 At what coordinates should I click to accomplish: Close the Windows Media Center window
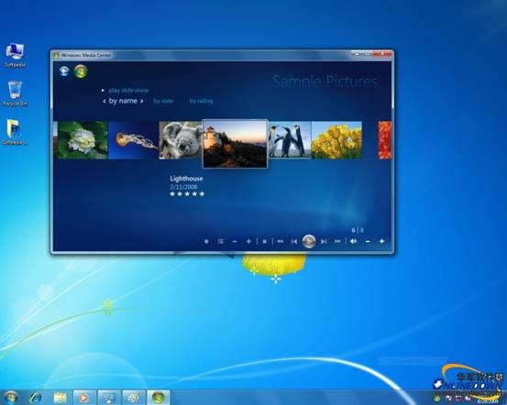(x=382, y=54)
